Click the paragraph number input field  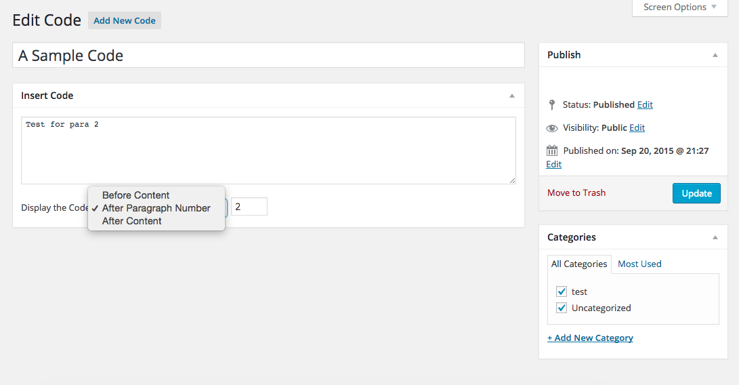point(249,207)
